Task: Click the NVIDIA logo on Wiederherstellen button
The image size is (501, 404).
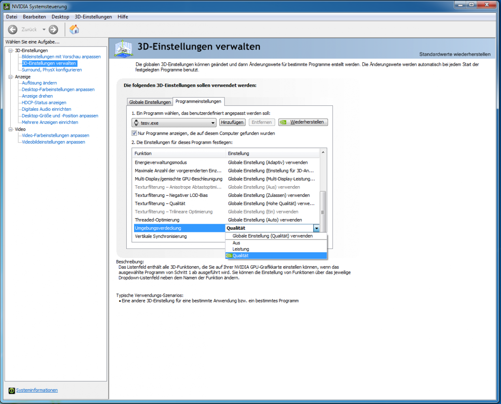Action: 283,122
